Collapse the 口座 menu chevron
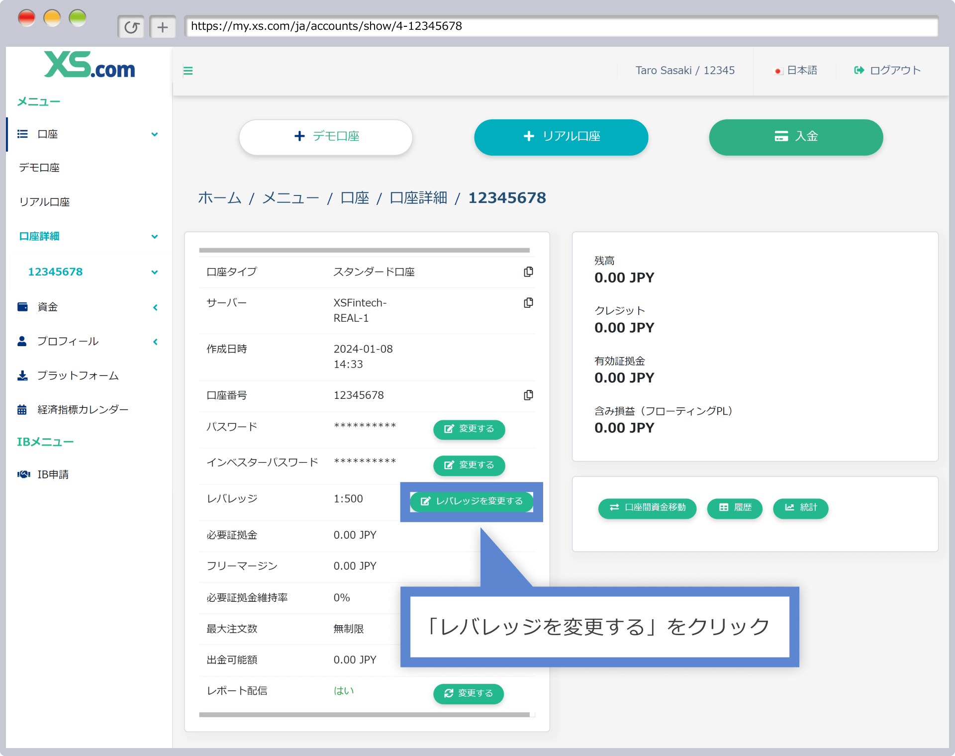955x756 pixels. 155,134
